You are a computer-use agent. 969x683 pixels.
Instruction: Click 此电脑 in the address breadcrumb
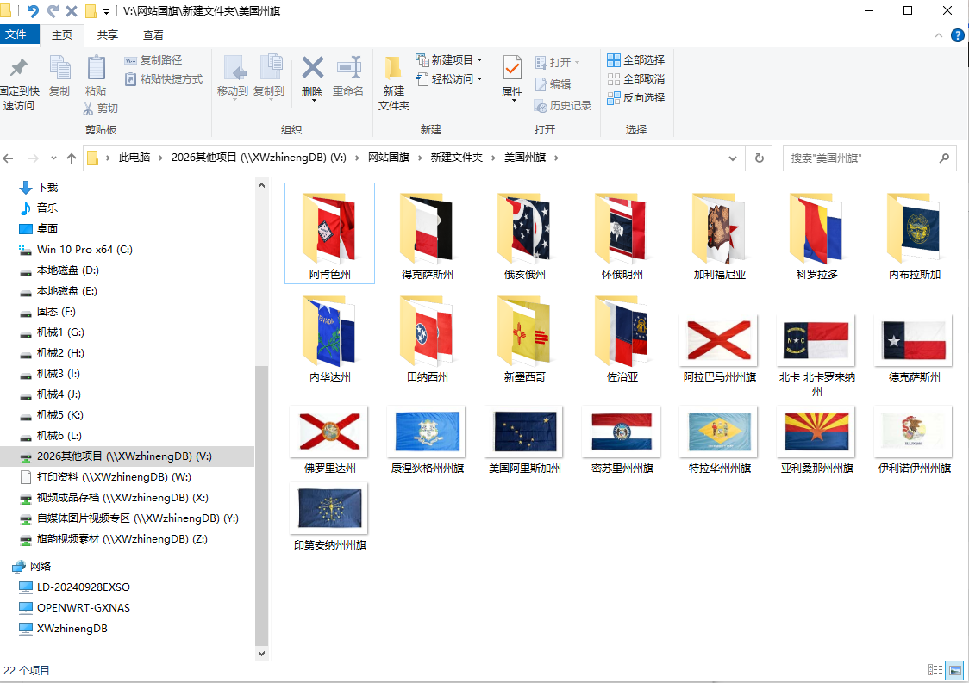click(x=134, y=158)
